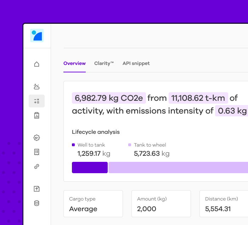Viewport: 248px width, 225px height.
Task: Open the upload file icon in sidebar
Action: click(x=37, y=189)
